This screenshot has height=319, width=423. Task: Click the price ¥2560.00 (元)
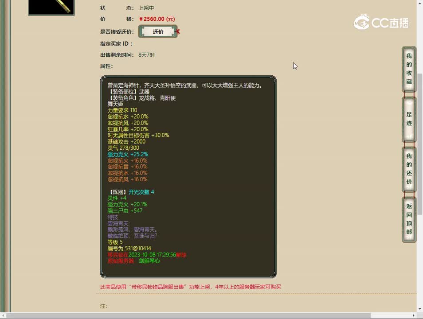click(x=157, y=19)
